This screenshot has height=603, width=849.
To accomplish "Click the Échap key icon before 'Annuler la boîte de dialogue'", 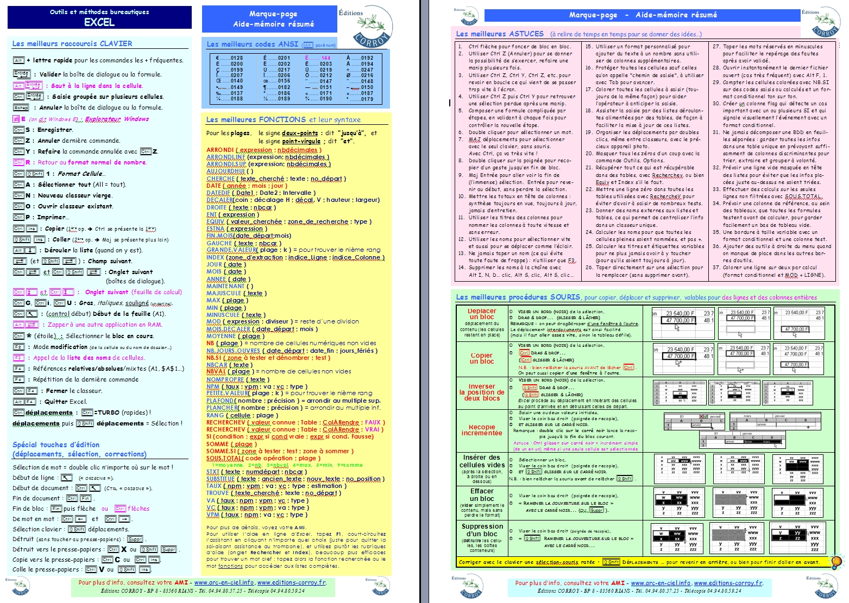I will tap(21, 107).
